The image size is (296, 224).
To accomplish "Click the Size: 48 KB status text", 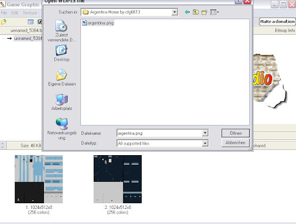I will point(31,145).
